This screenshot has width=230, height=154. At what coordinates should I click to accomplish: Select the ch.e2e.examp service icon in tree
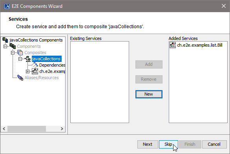pos(35,71)
